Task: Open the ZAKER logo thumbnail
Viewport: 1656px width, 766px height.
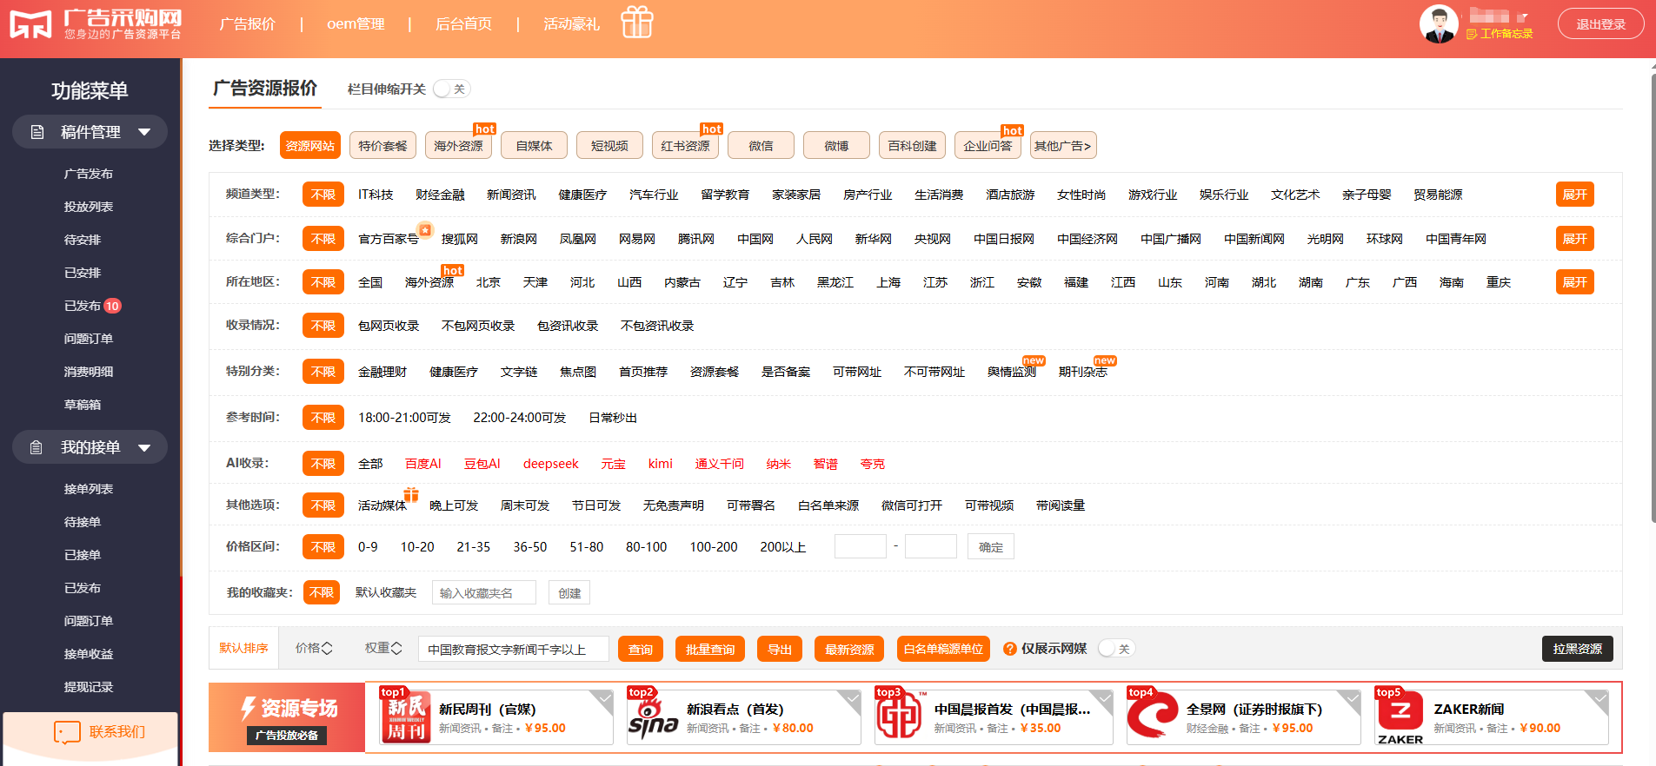Action: point(1401,717)
